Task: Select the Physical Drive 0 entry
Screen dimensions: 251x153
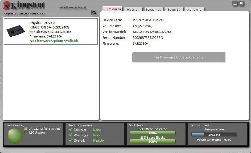Action: click(x=51, y=31)
